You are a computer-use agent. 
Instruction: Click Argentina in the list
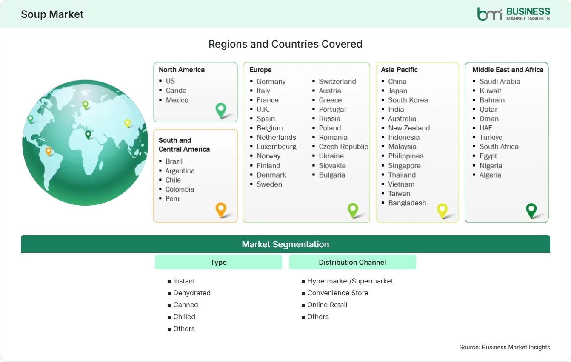pyautogui.click(x=180, y=171)
